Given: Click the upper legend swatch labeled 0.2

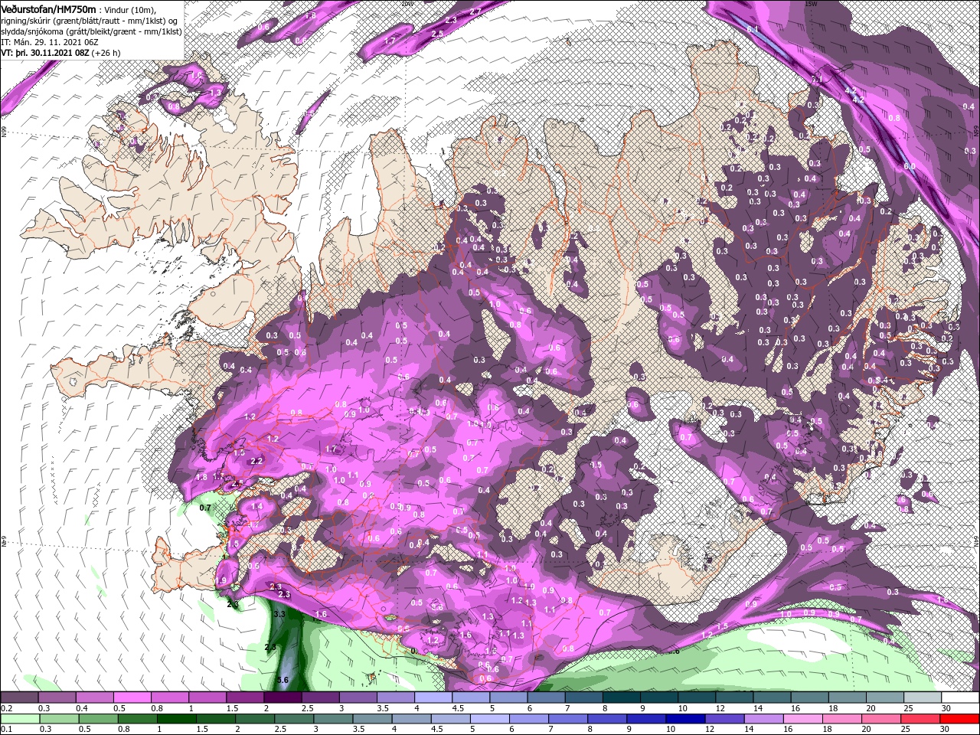Looking at the screenshot, I should point(19,697).
